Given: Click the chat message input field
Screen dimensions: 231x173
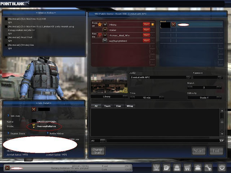Looking at the screenshot, I should click(163, 141).
